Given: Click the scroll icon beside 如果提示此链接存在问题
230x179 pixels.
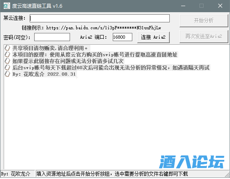Looking at the screenshot, I should (7, 61).
